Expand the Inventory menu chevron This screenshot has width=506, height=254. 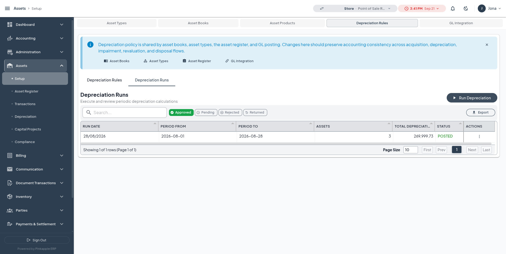[x=62, y=197]
